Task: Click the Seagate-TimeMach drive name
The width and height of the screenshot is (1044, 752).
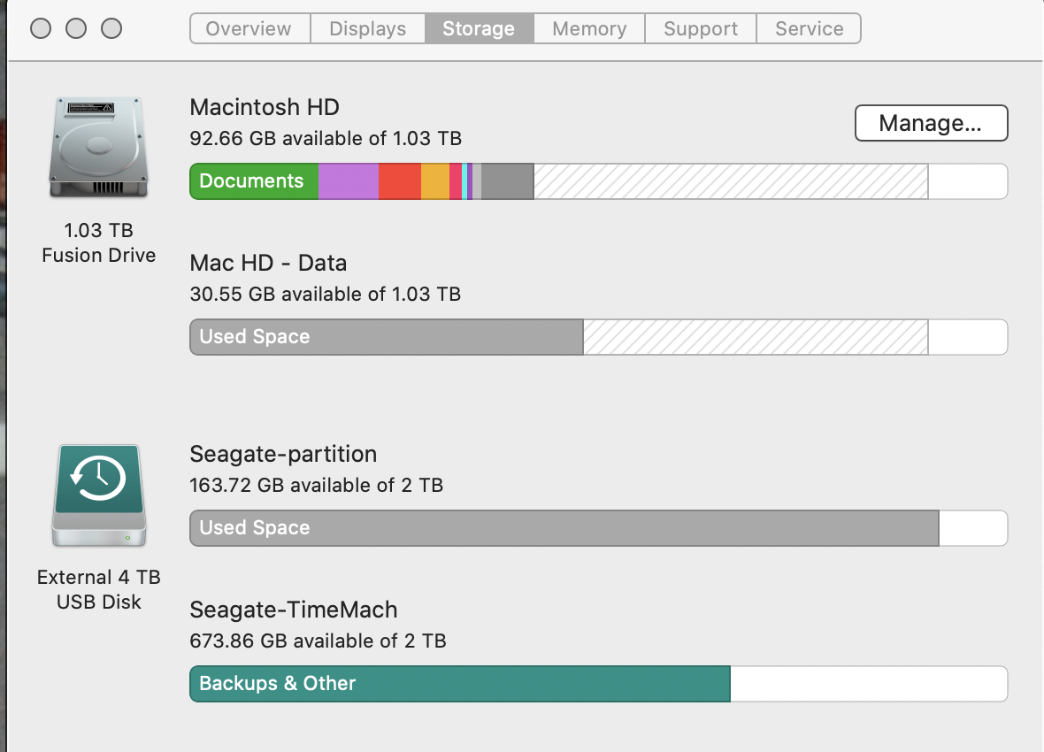Action: point(294,610)
